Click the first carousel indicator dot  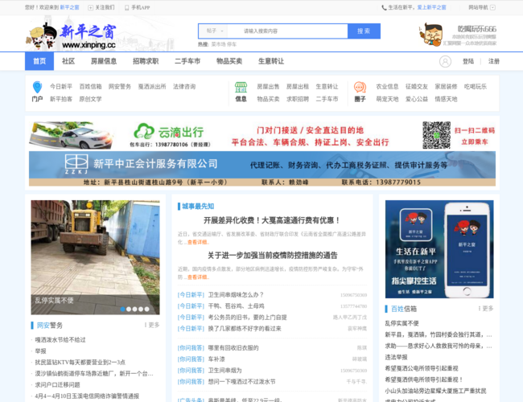tap(123, 309)
